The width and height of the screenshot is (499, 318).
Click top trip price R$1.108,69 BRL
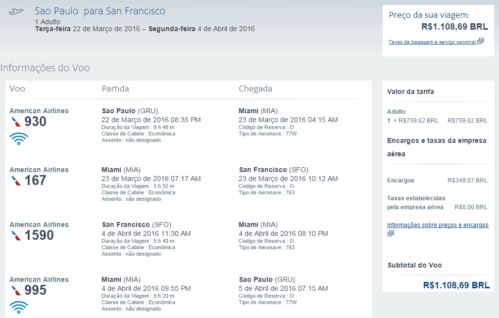454,27
